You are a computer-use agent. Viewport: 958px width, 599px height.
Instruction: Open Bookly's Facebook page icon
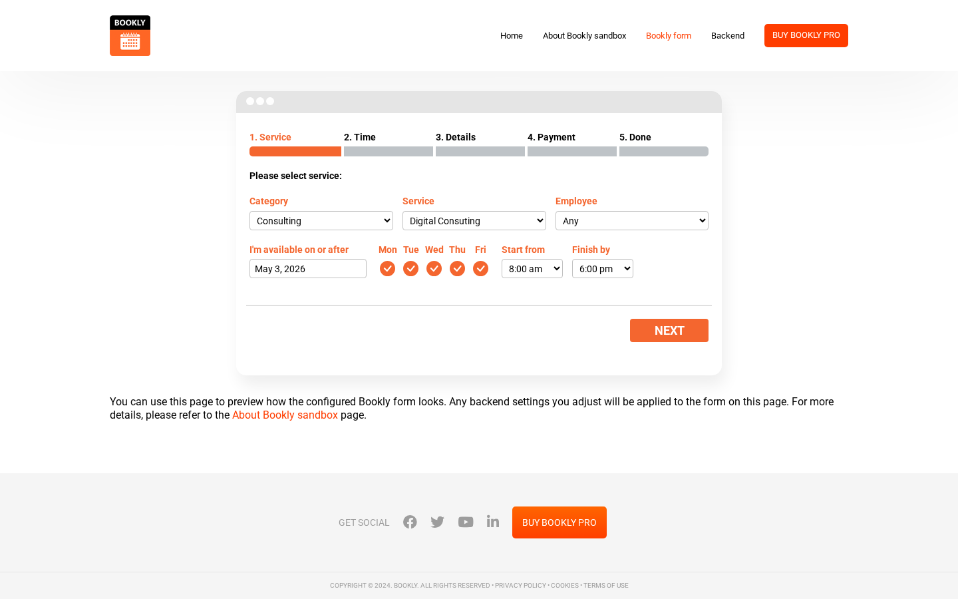[x=410, y=522]
